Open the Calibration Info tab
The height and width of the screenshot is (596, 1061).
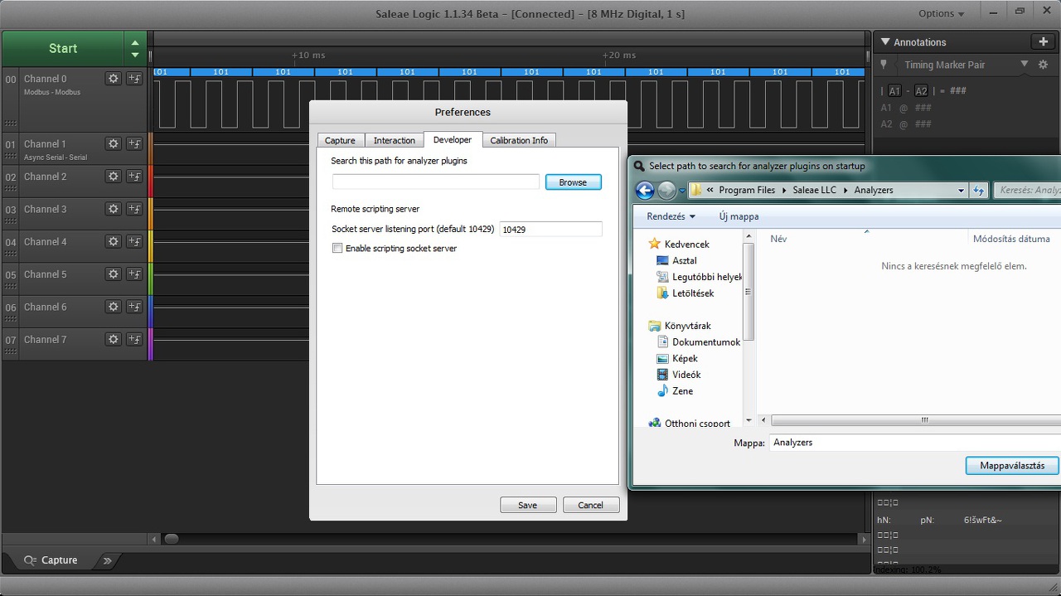click(519, 140)
